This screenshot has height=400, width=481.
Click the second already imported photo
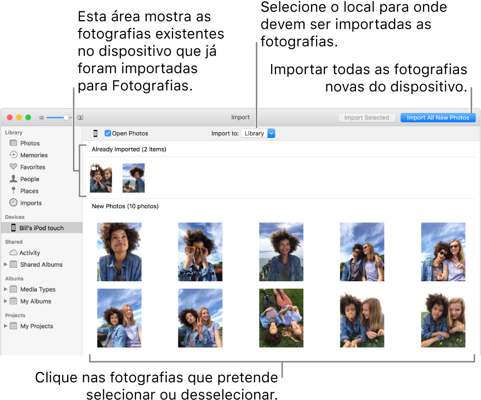point(133,178)
